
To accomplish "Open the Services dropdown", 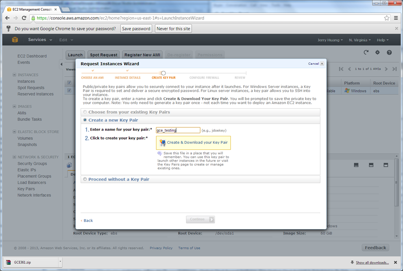I will (40, 40).
